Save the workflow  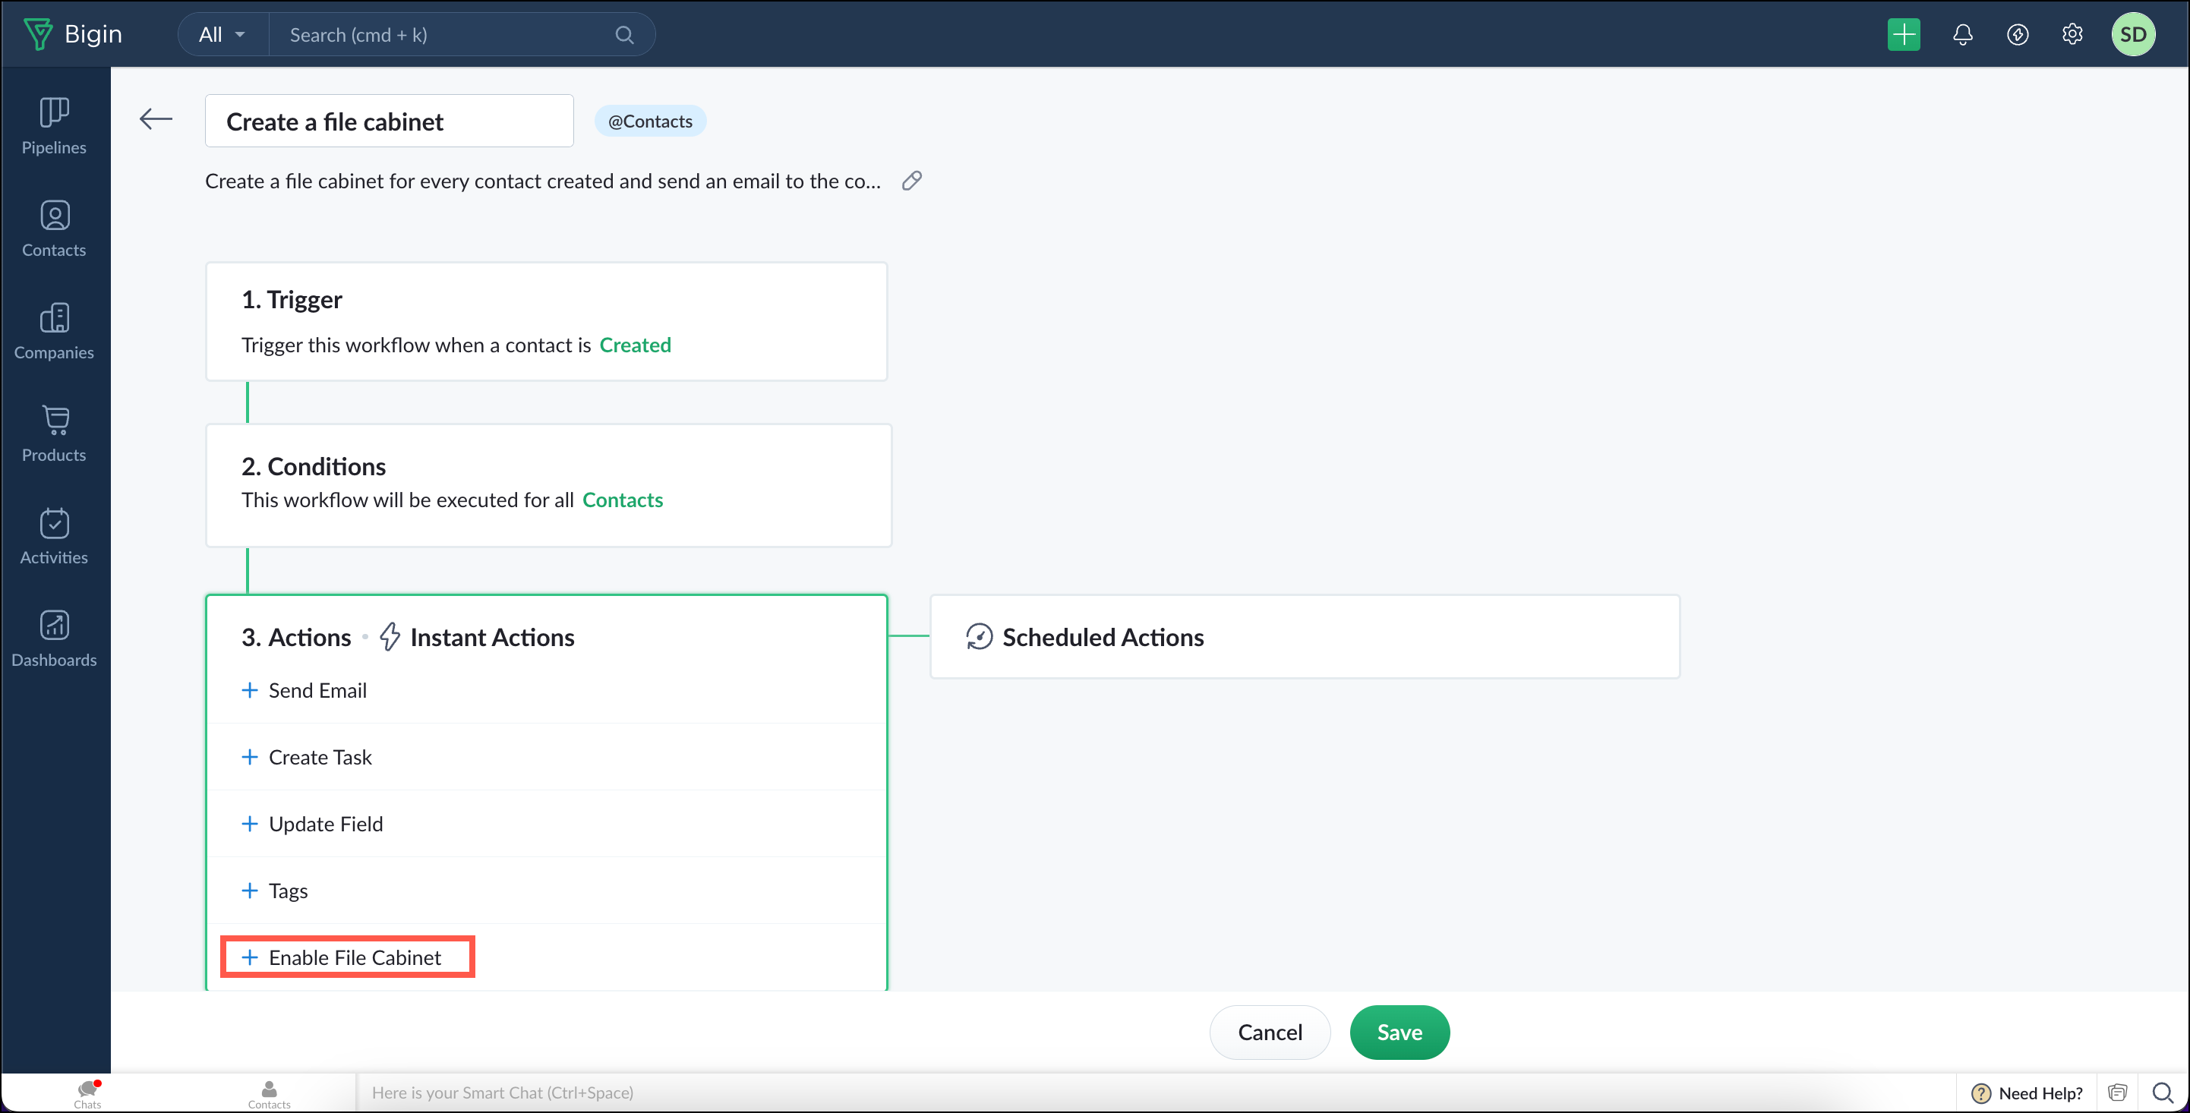click(x=1399, y=1033)
